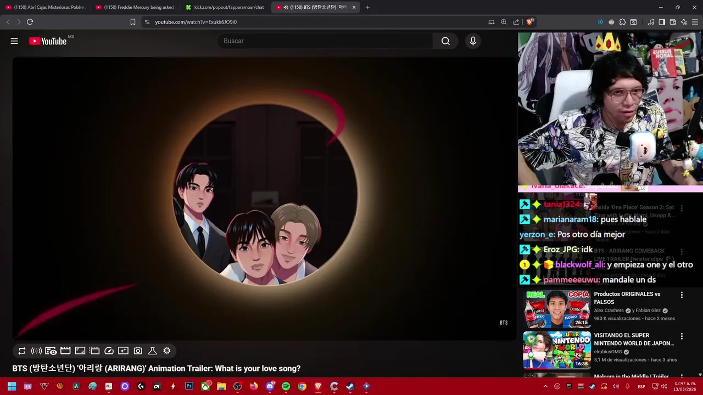Screen dimensions: 703x395
Task: Open VISITANDO EL SUPER NINTENDO WORLD title
Action: tap(634, 339)
